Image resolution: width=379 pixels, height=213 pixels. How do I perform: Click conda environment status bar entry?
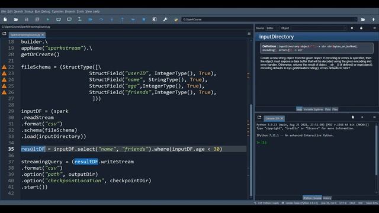(x=300, y=203)
